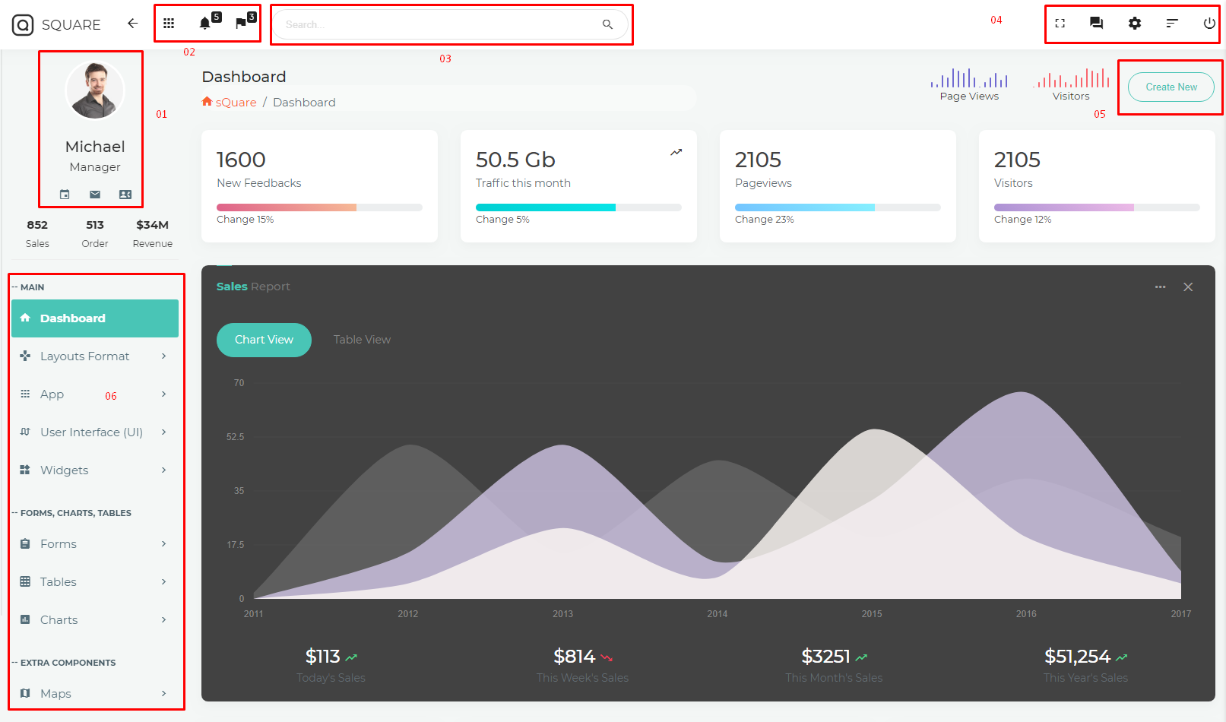This screenshot has width=1226, height=722.
Task: Open the settings gear icon
Action: [1134, 24]
